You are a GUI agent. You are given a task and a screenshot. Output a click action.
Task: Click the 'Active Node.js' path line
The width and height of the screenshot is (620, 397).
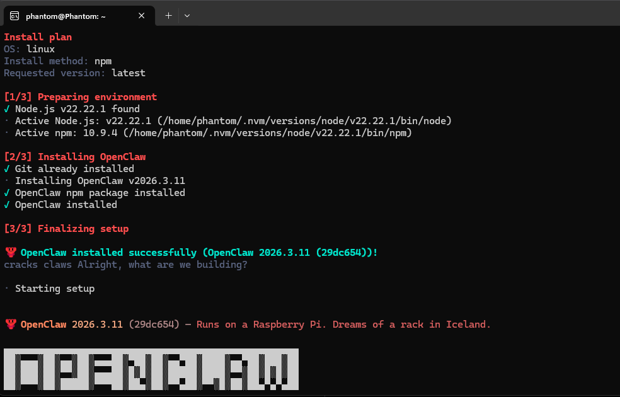[227, 121]
